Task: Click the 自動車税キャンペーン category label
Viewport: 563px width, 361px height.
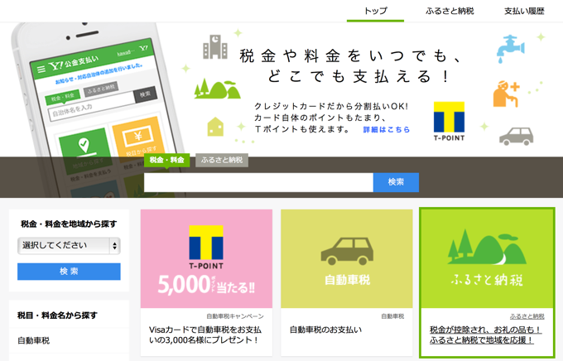Action: tap(235, 316)
